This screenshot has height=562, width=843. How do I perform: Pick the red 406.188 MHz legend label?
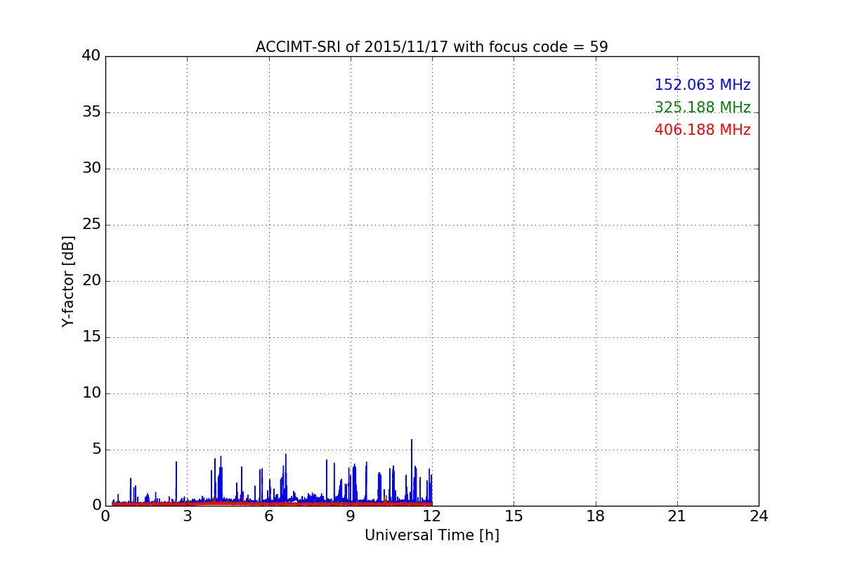click(702, 130)
